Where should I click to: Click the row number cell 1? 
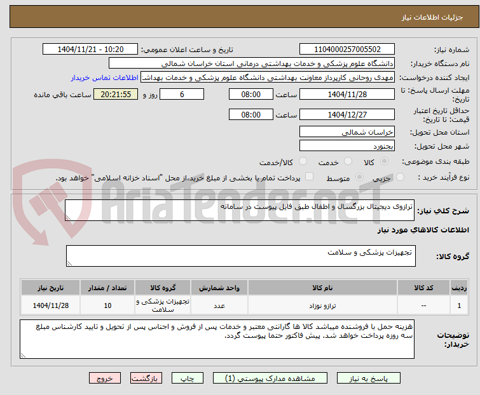click(x=459, y=305)
